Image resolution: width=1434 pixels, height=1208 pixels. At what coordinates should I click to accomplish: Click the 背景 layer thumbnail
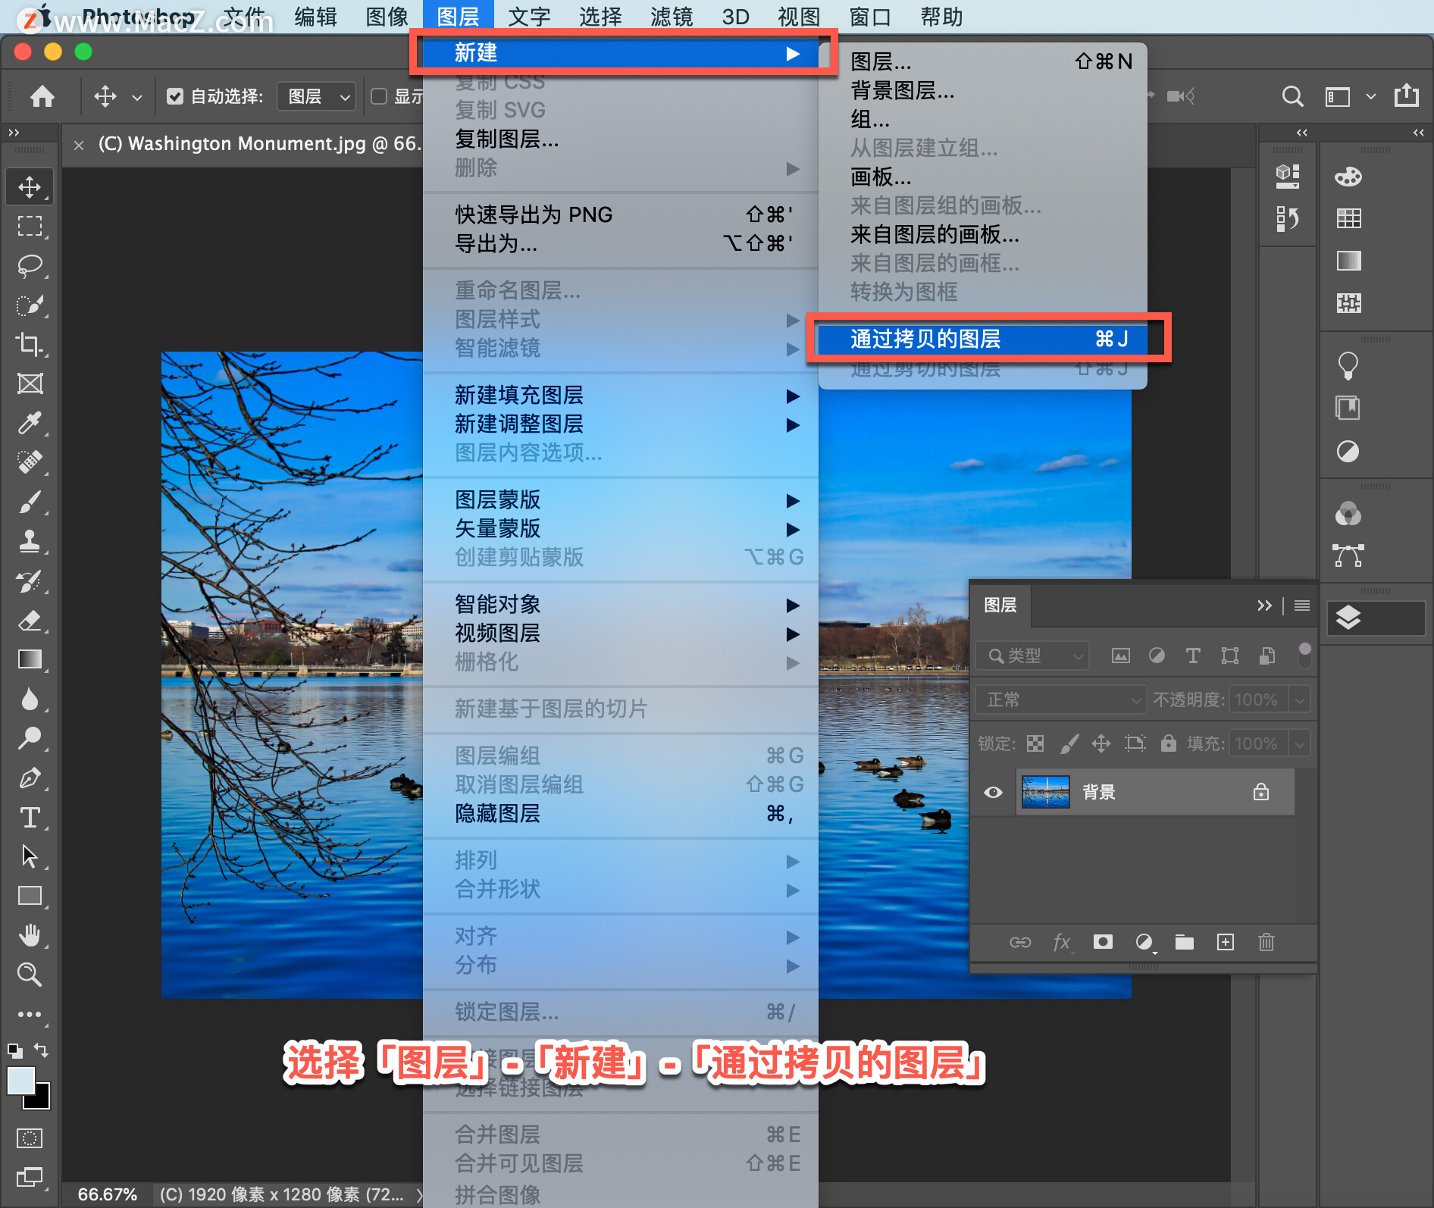[x=1046, y=791]
